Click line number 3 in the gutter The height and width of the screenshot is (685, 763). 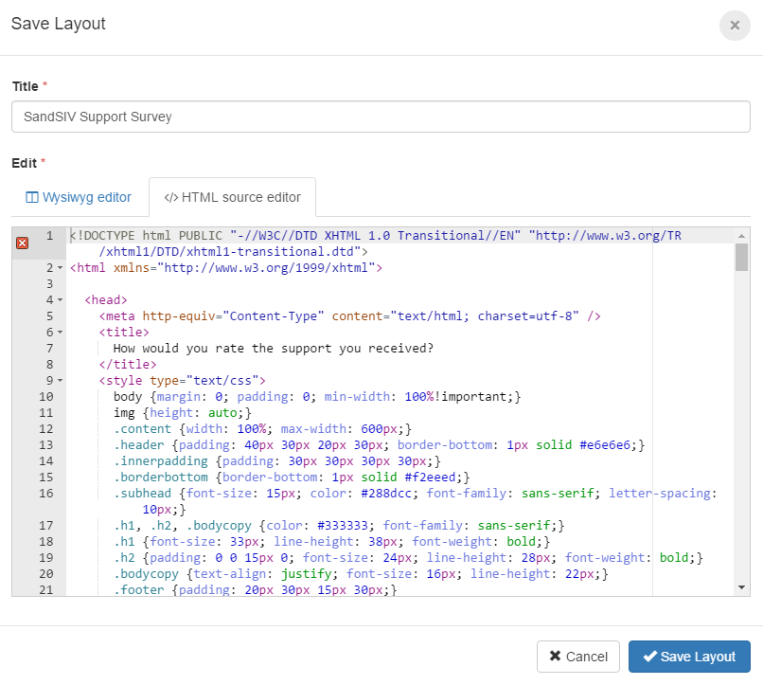[x=49, y=284]
